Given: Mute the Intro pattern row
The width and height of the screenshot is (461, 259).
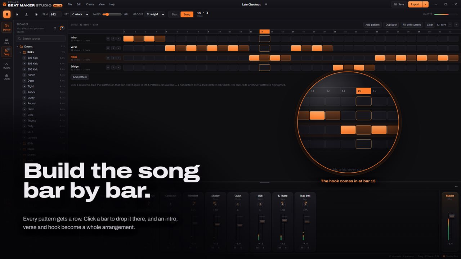Looking at the screenshot, I should point(108,38).
